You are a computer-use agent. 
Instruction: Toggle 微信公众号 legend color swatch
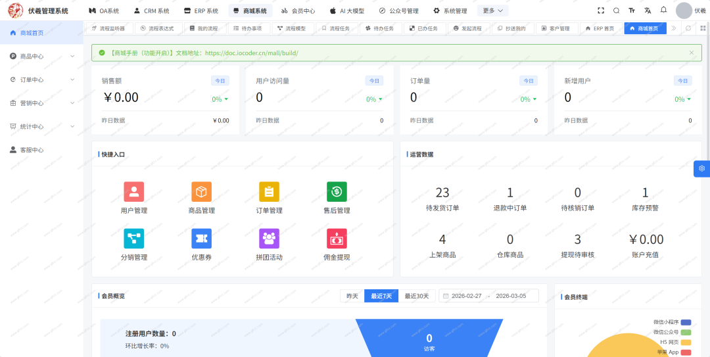686,333
